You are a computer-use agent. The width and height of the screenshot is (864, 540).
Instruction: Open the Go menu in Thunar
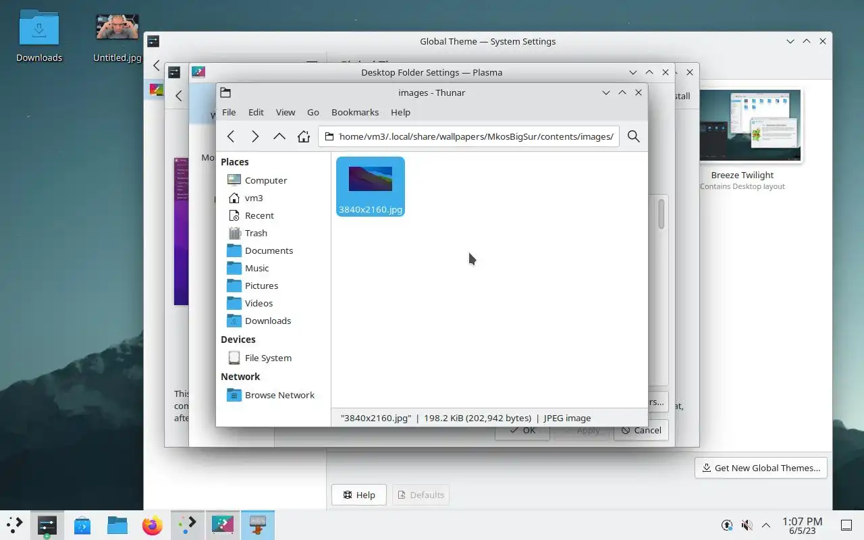313,112
